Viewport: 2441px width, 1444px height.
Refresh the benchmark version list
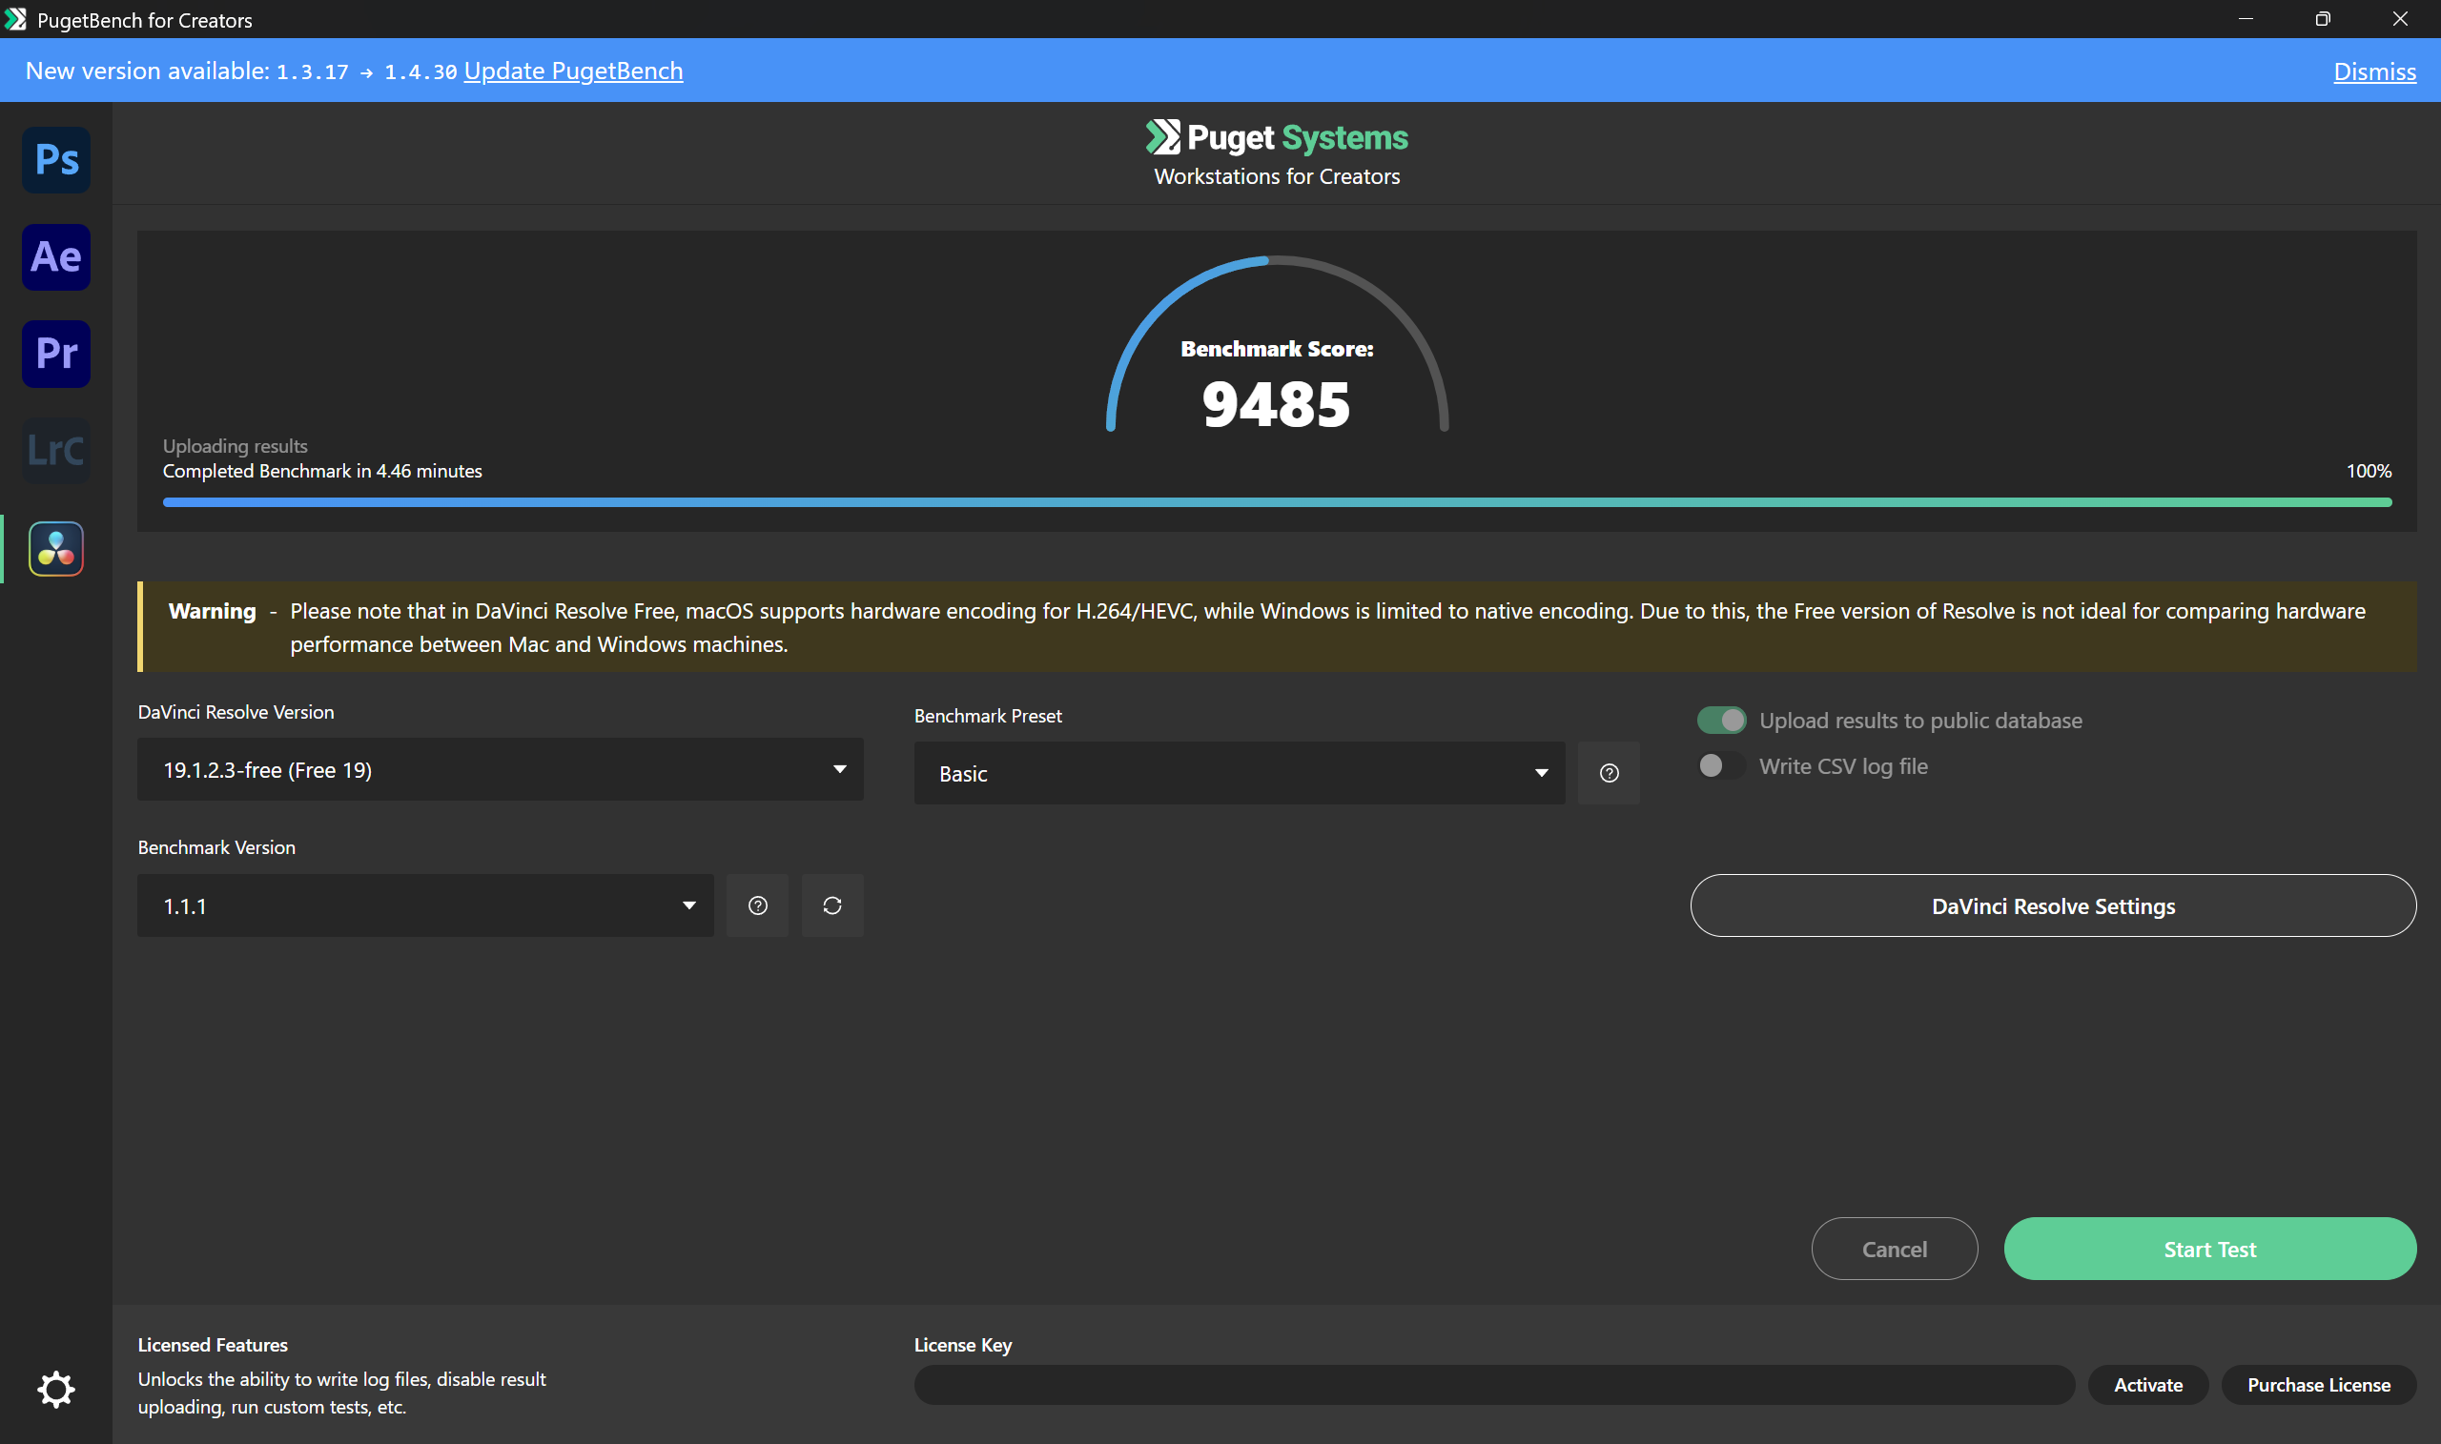coord(832,905)
